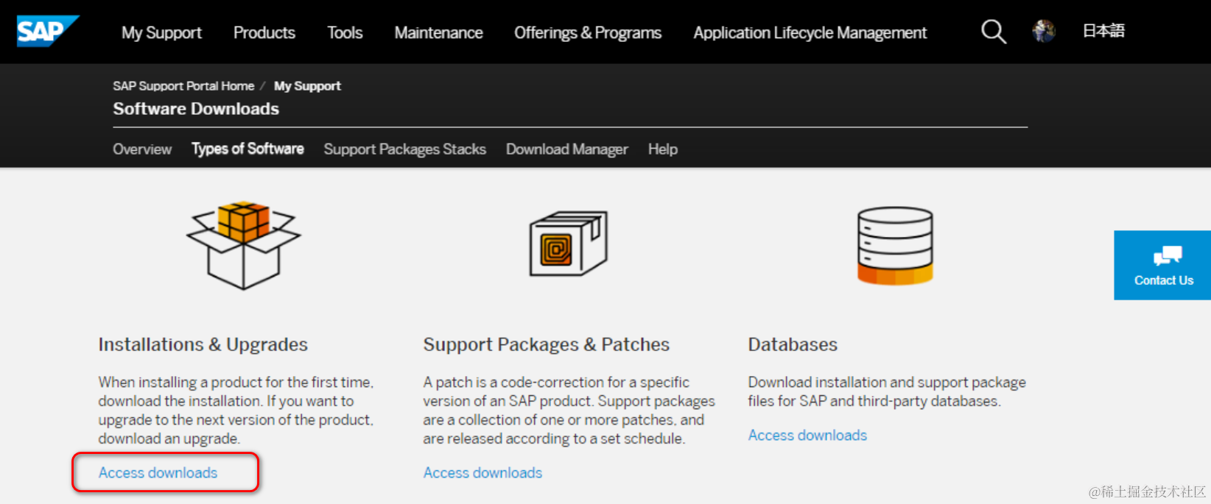Viewport: 1211px width, 504px height.
Task: Access downloads for Installations & Upgrades
Action: 158,472
